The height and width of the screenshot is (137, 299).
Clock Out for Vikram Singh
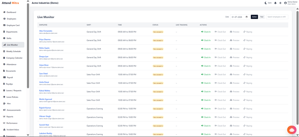220,117
